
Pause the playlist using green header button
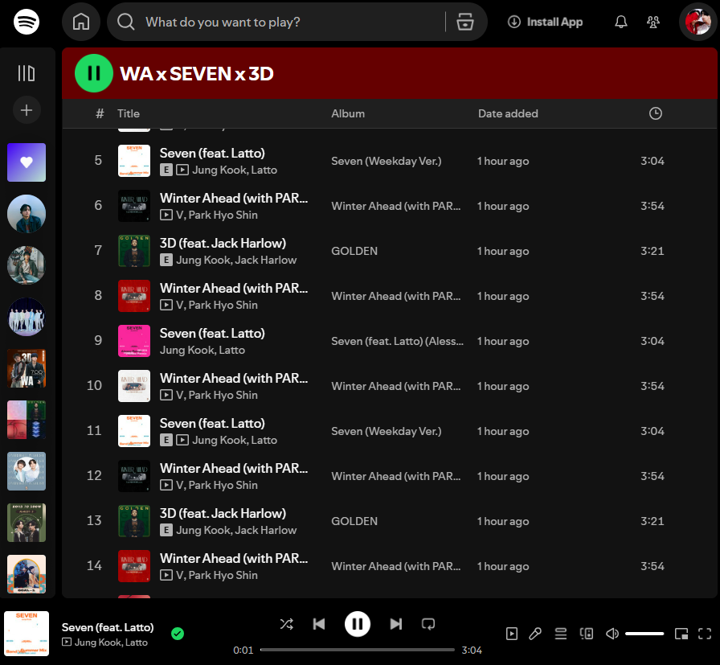tap(94, 73)
